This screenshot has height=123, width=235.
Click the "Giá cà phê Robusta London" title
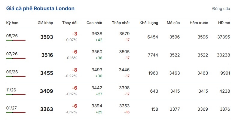[40, 8]
